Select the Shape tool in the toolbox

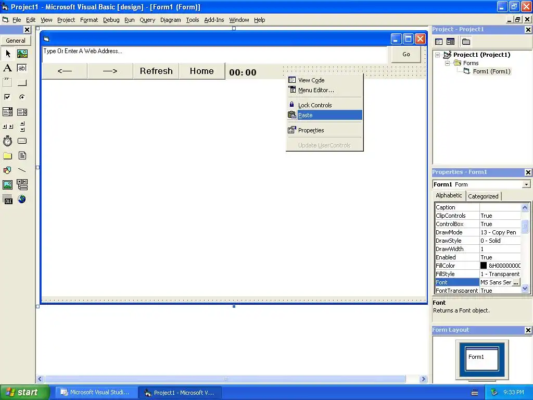coord(7,170)
